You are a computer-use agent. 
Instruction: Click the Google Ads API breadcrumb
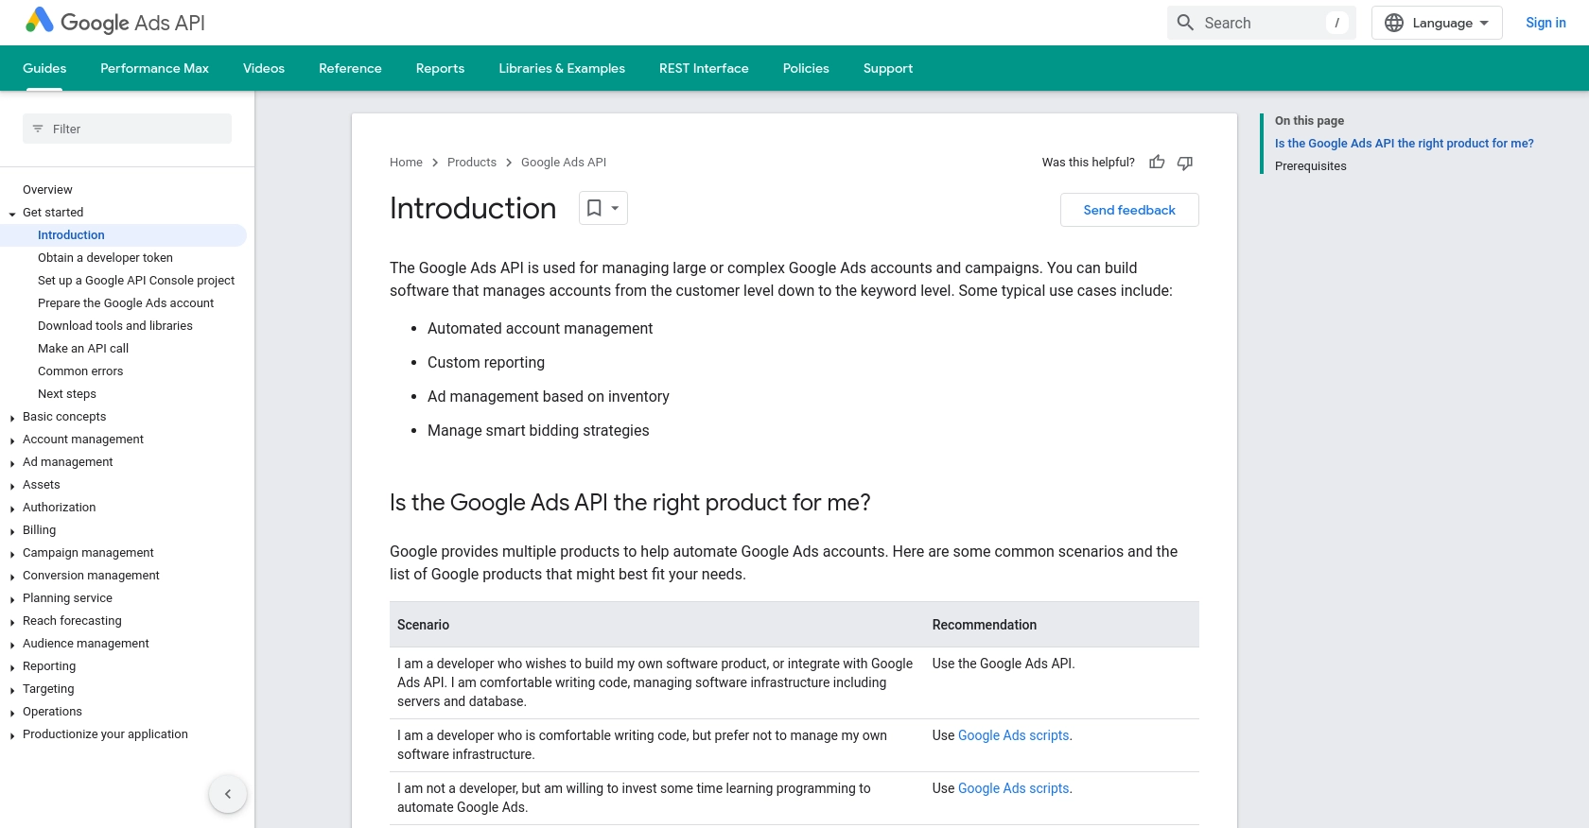click(564, 163)
